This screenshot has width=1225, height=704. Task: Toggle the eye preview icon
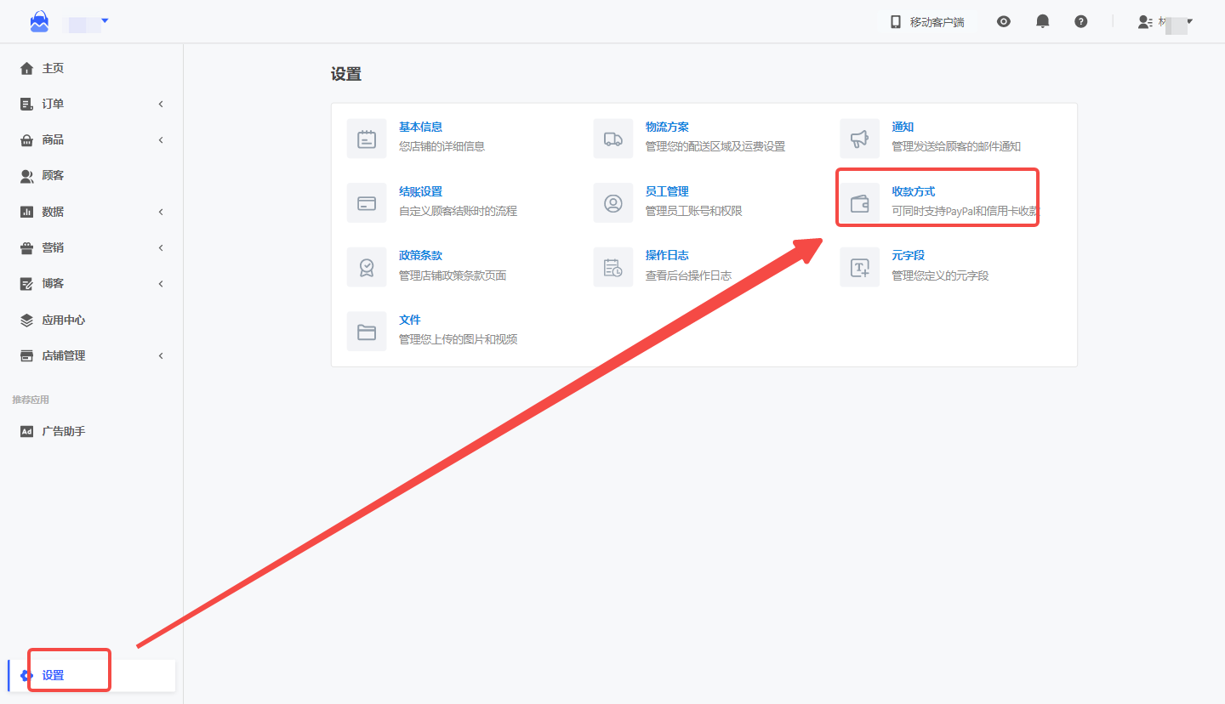pyautogui.click(x=1004, y=22)
